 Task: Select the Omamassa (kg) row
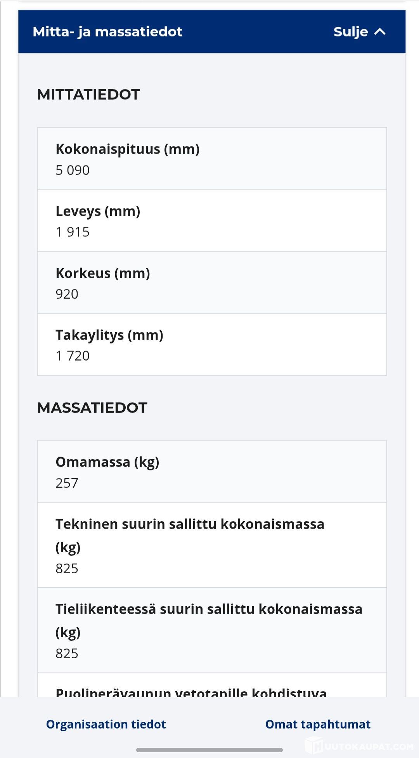coord(212,472)
